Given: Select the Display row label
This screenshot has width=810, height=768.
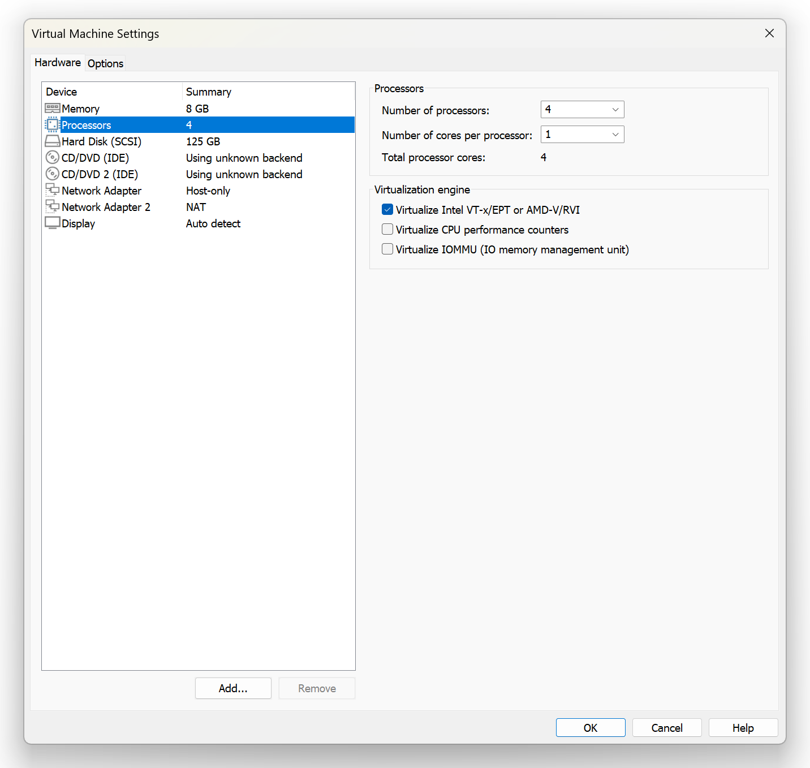Looking at the screenshot, I should (78, 223).
